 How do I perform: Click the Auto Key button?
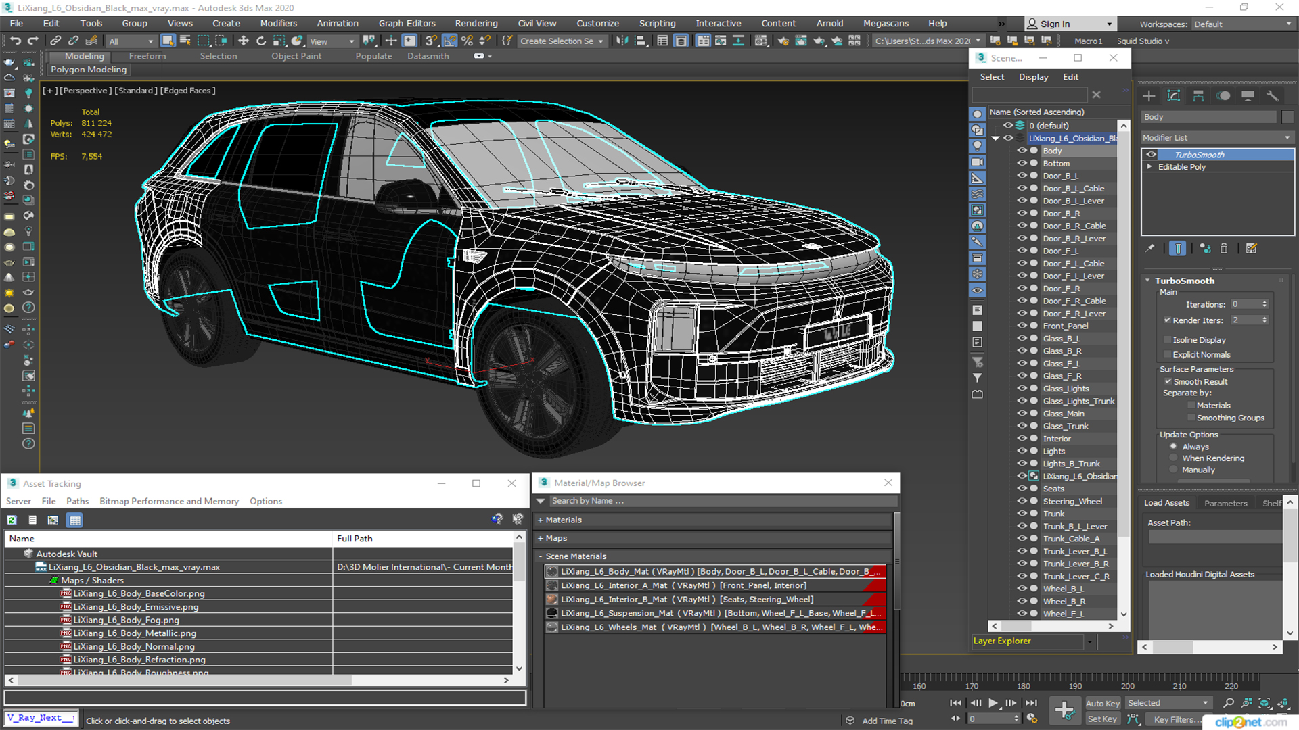(x=1103, y=704)
